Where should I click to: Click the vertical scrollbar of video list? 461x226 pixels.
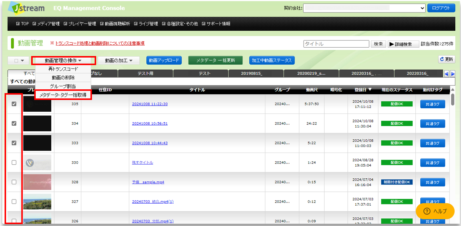pos(453,155)
